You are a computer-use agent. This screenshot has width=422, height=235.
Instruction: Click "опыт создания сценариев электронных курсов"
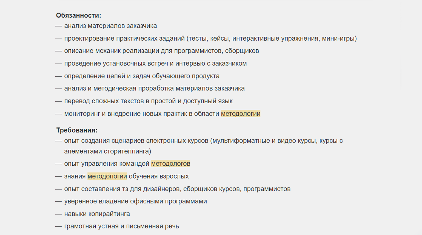tap(136, 141)
